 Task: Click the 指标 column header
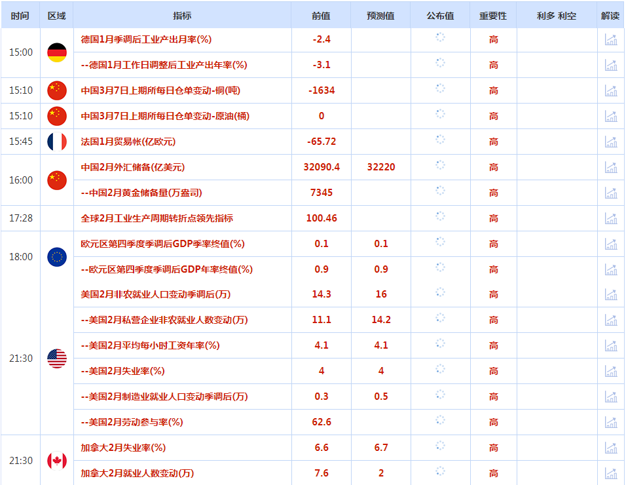point(182,16)
